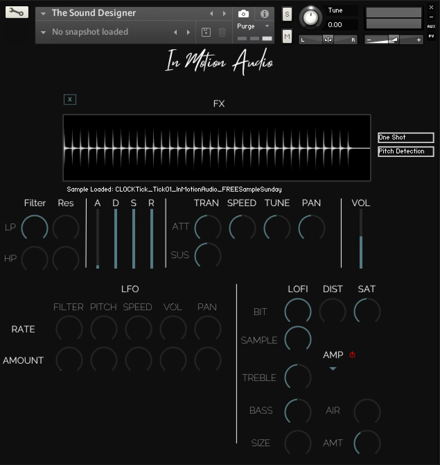The image size is (440, 465).
Task: Mute the instrument with M button
Action: tap(287, 36)
